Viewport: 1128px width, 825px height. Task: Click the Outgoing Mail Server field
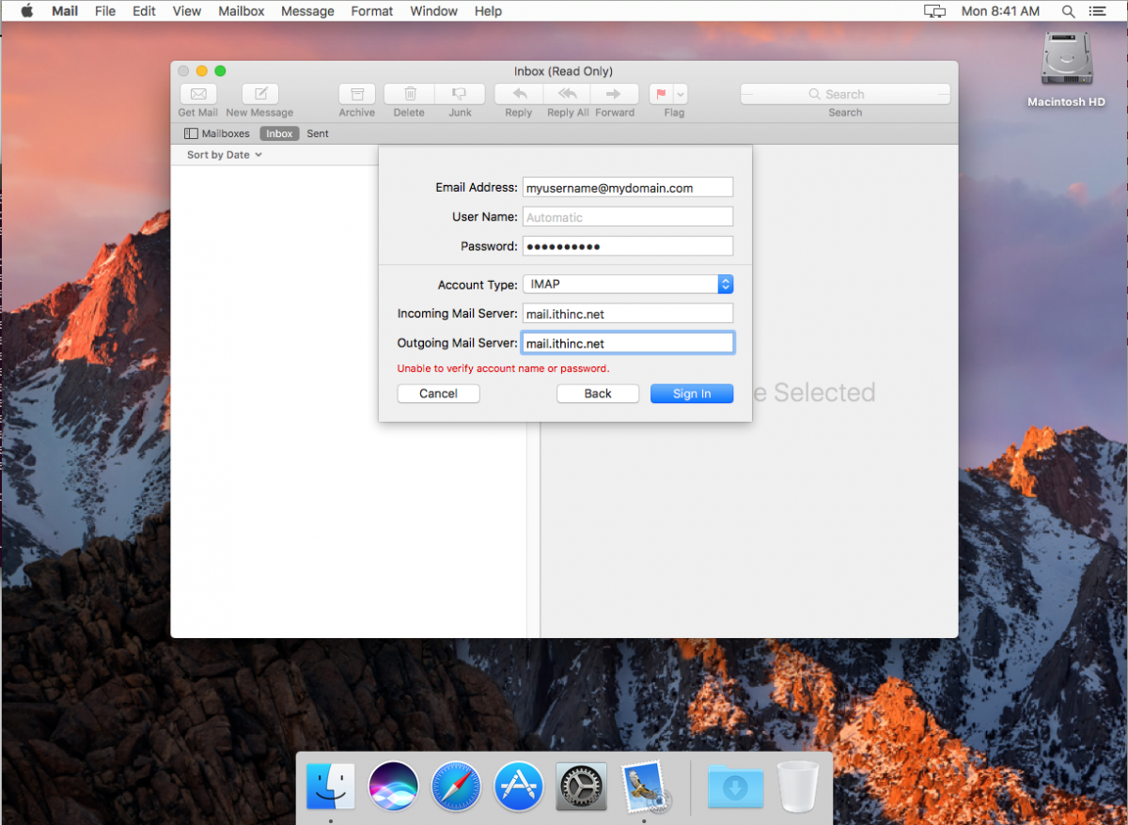tap(628, 343)
